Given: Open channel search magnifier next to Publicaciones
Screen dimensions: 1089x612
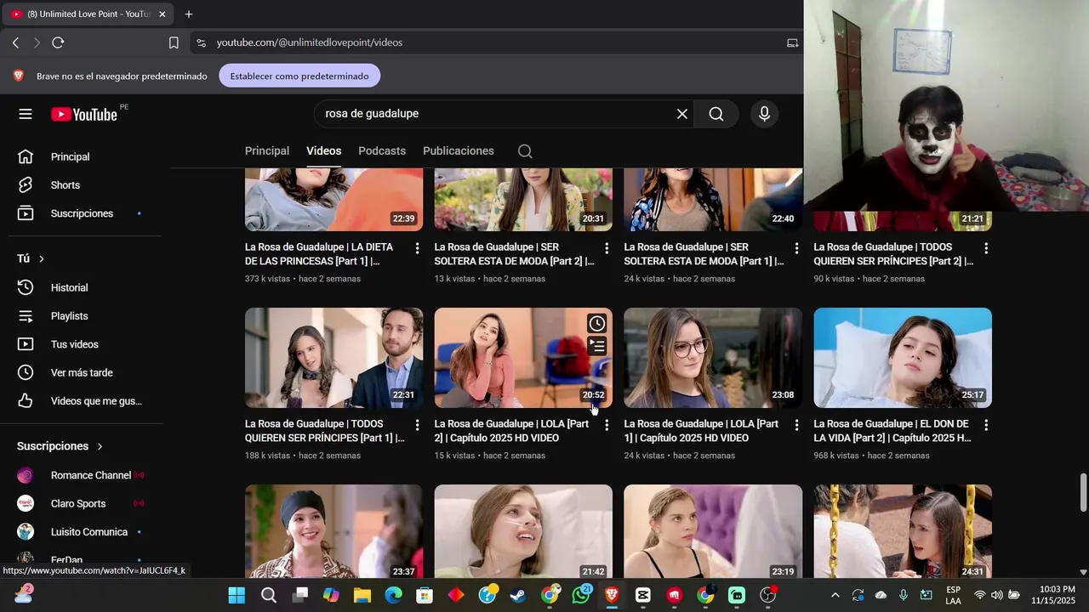Looking at the screenshot, I should pyautogui.click(x=525, y=151).
